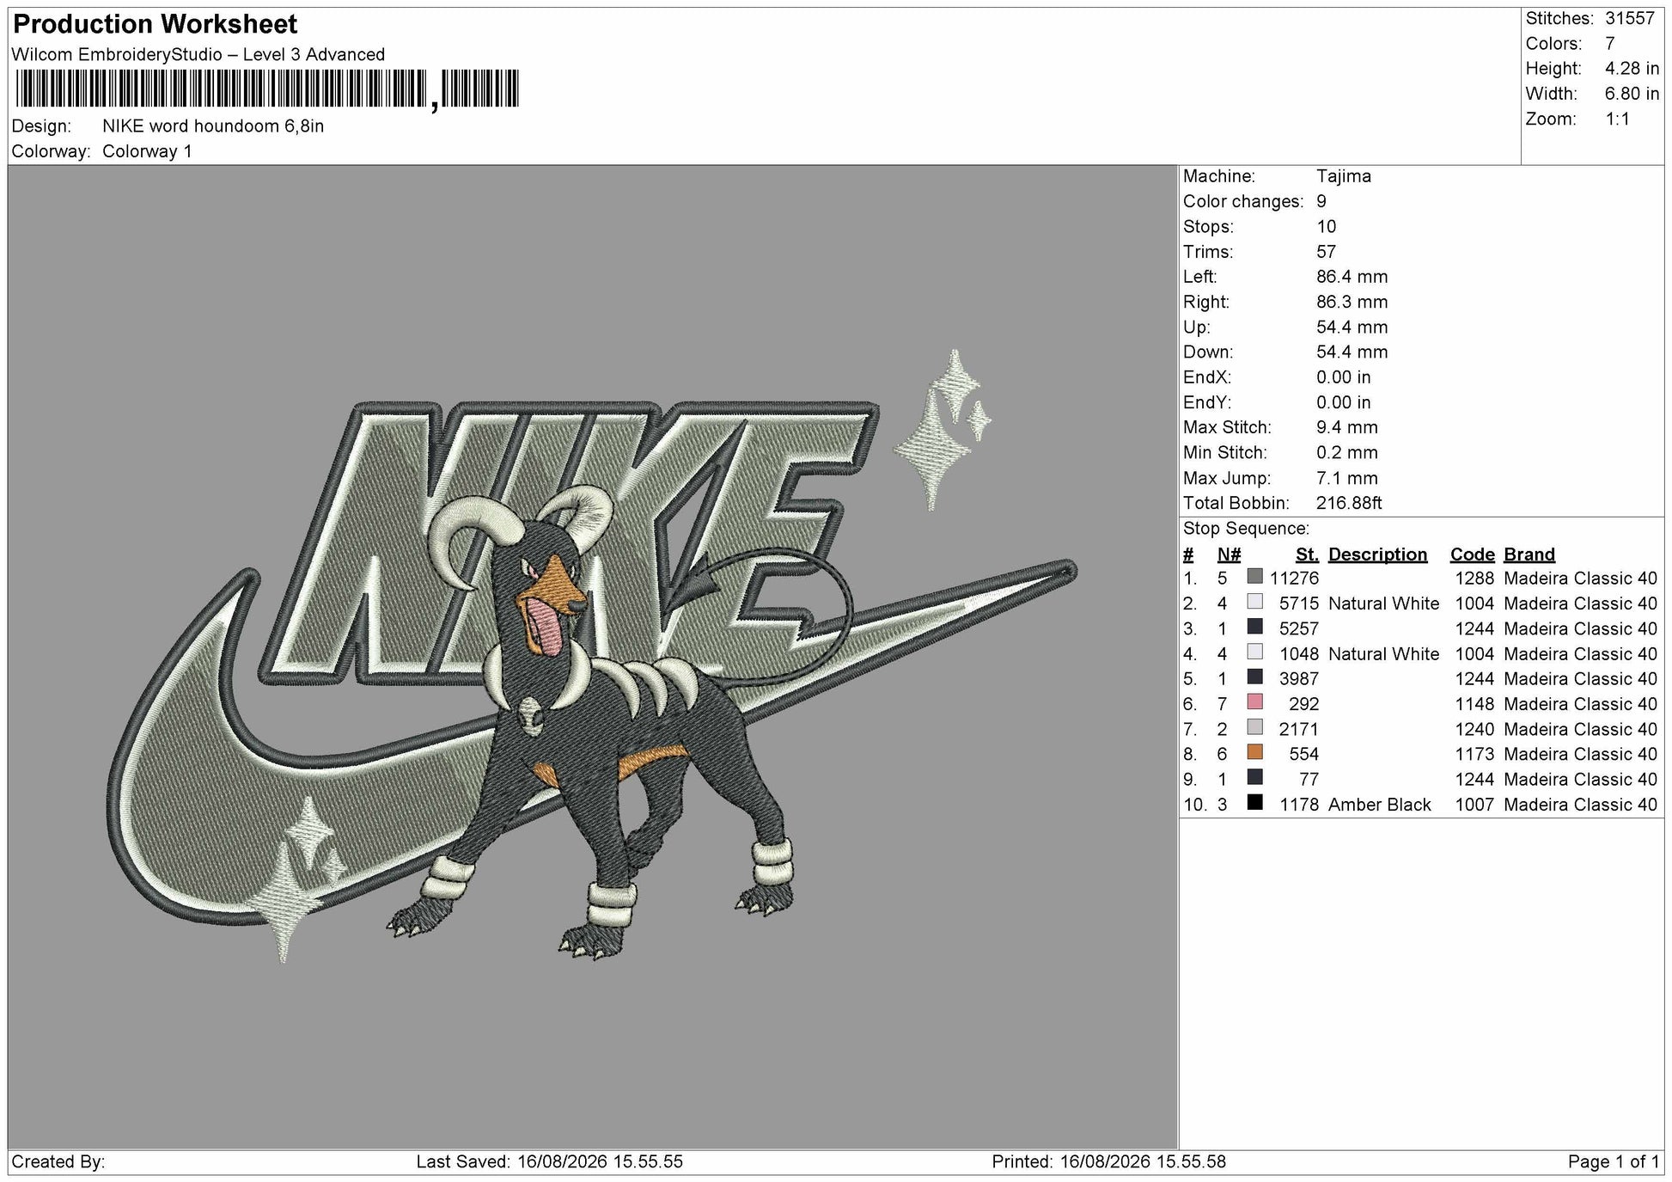Click the Houndoom NIKE embroidery design preview
Image resolution: width=1672 pixels, height=1182 pixels.
(593, 658)
